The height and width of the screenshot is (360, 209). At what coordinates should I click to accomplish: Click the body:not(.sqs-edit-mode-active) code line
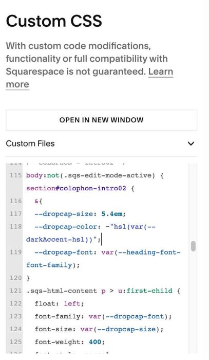point(94,175)
